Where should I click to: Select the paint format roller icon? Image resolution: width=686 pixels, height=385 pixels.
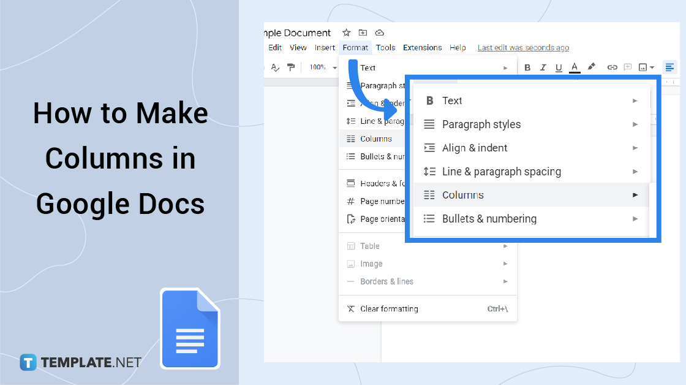pyautogui.click(x=291, y=67)
